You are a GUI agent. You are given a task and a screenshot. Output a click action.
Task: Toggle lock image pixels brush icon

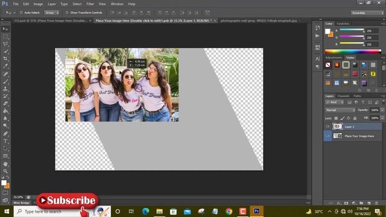(342, 118)
